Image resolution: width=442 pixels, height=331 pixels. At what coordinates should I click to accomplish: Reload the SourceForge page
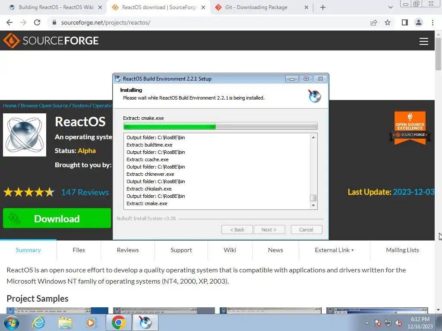(x=37, y=22)
